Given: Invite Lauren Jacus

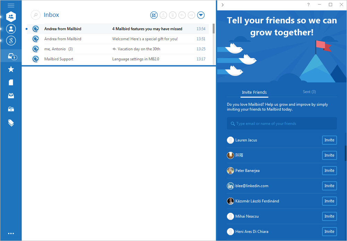Looking at the screenshot, I should point(329,140).
